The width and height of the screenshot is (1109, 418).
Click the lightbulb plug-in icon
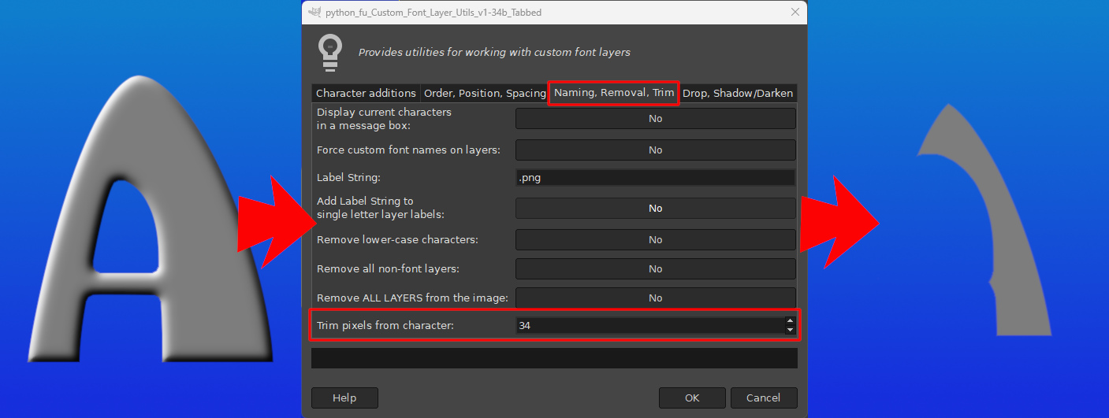[x=329, y=53]
